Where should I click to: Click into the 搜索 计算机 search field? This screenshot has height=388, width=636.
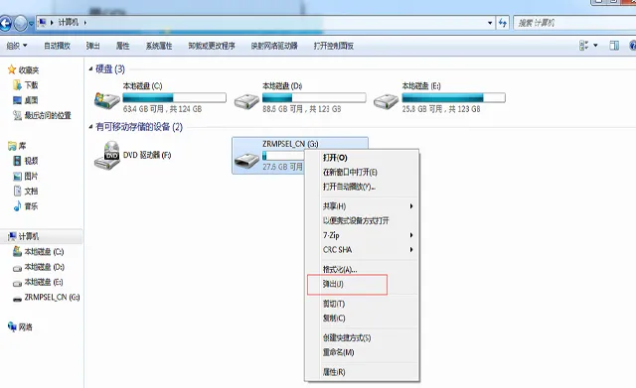click(x=574, y=23)
